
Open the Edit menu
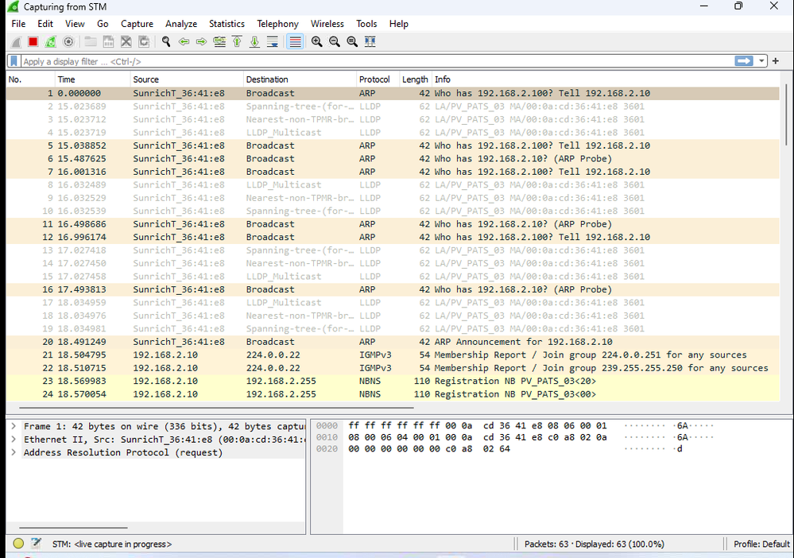[x=45, y=24]
